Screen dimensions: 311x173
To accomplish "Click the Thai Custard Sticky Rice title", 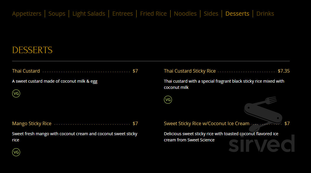I will (190, 71).
